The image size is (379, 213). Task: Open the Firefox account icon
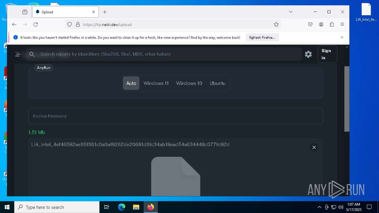pyautogui.click(x=321, y=25)
